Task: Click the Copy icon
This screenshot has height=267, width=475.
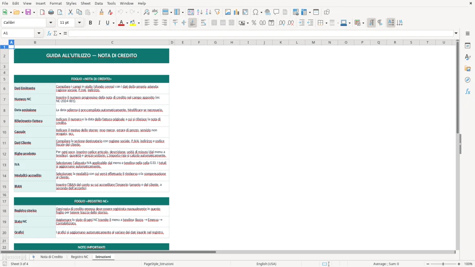Action: 79,12
